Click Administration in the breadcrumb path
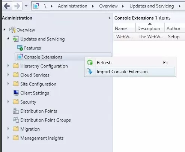 (72, 6)
